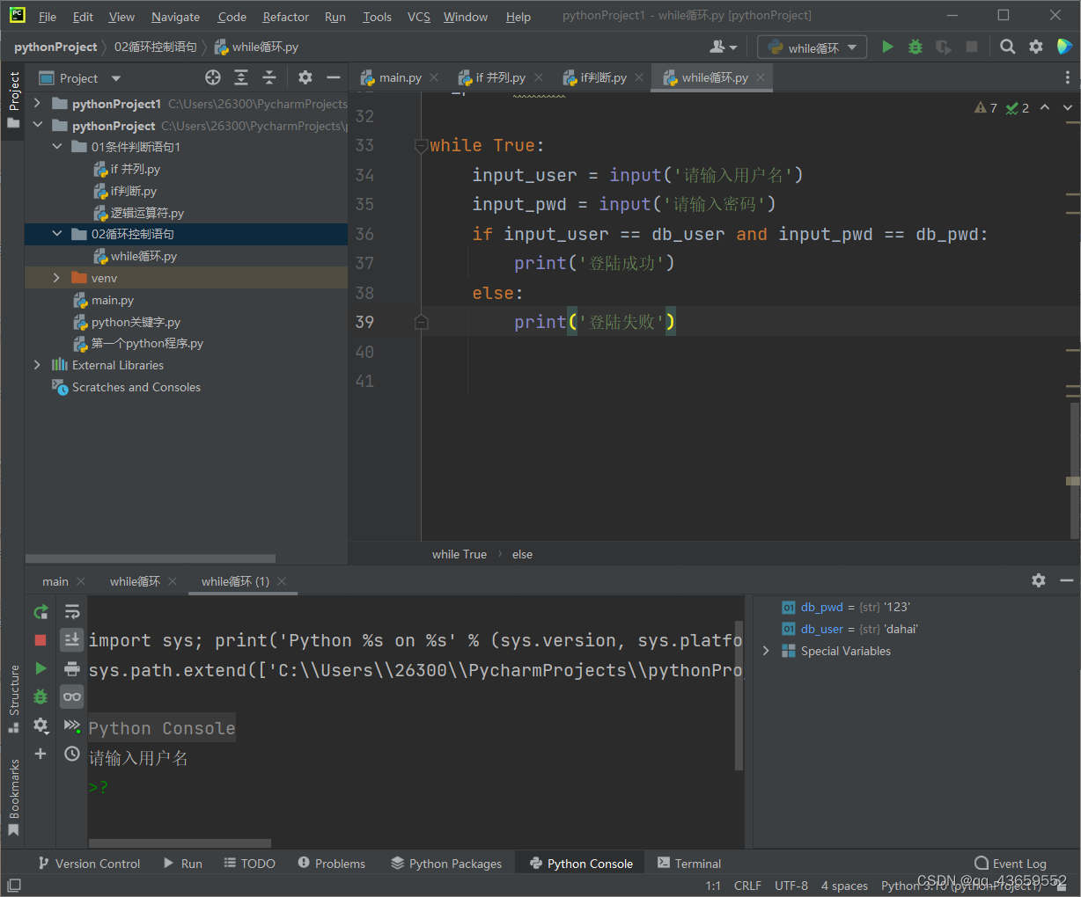The width and height of the screenshot is (1081, 897).
Task: Open the Refactor menu
Action: pos(285,16)
